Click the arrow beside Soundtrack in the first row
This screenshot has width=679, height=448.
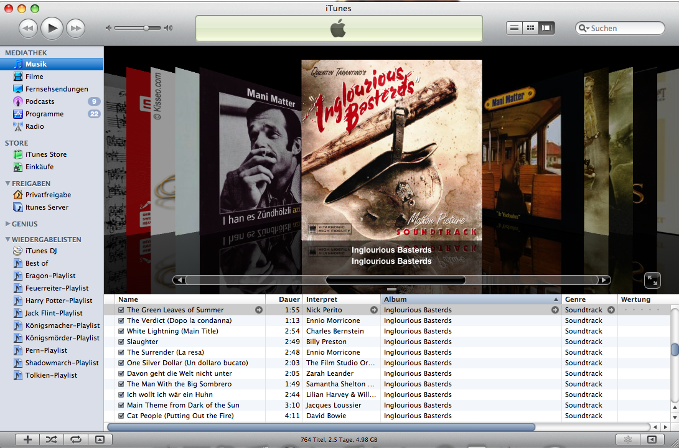[x=611, y=310]
